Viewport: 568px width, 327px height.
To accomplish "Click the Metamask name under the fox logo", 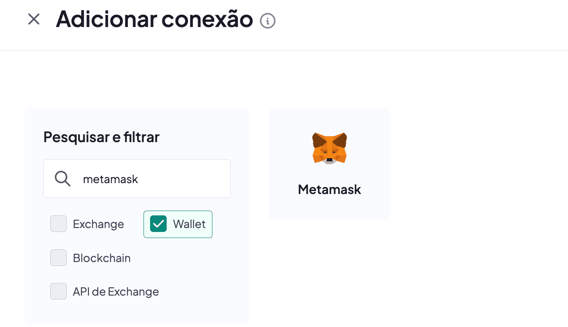I will [x=329, y=189].
